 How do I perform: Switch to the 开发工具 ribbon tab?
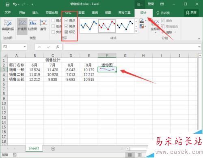tap(124, 13)
